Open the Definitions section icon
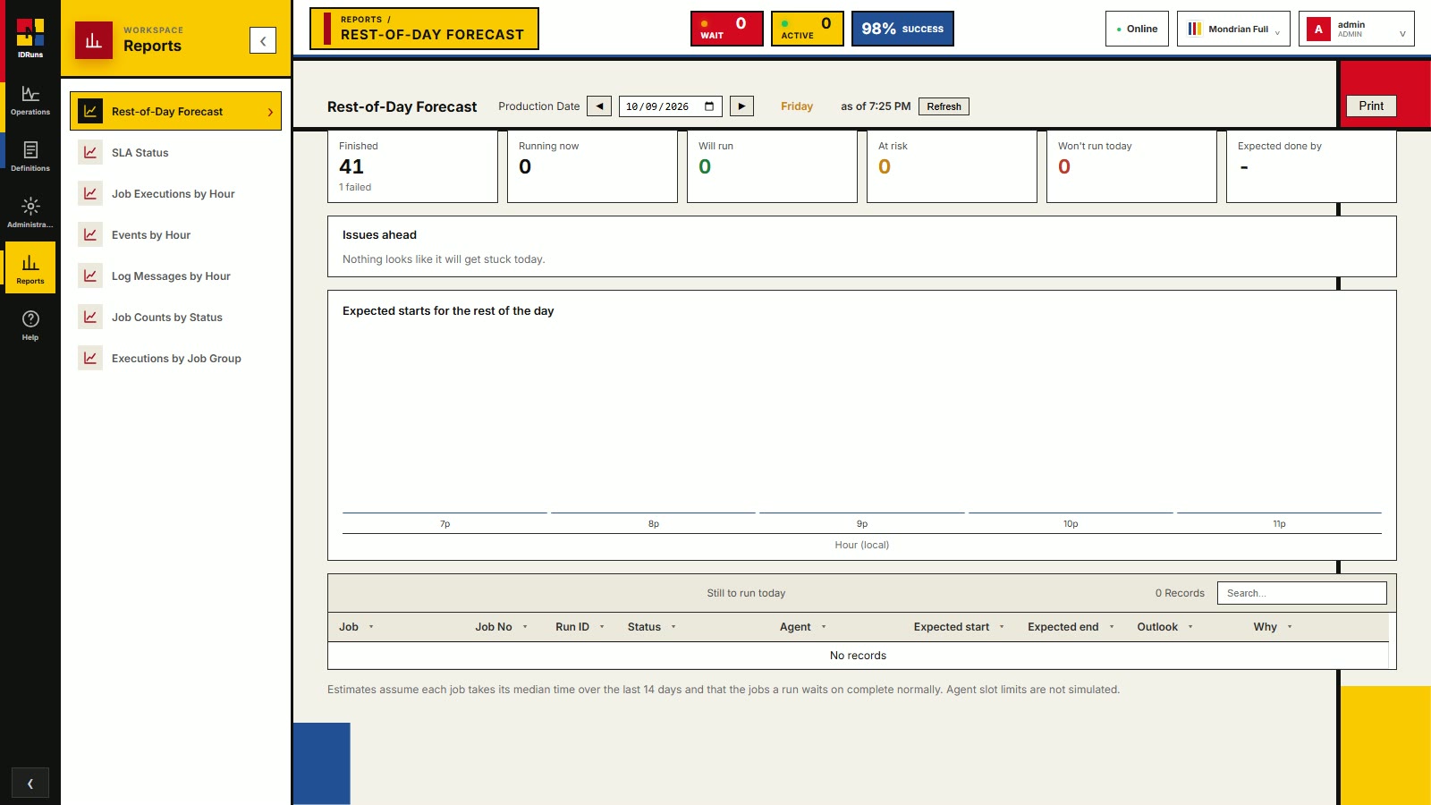The image size is (1431, 805). [30, 150]
